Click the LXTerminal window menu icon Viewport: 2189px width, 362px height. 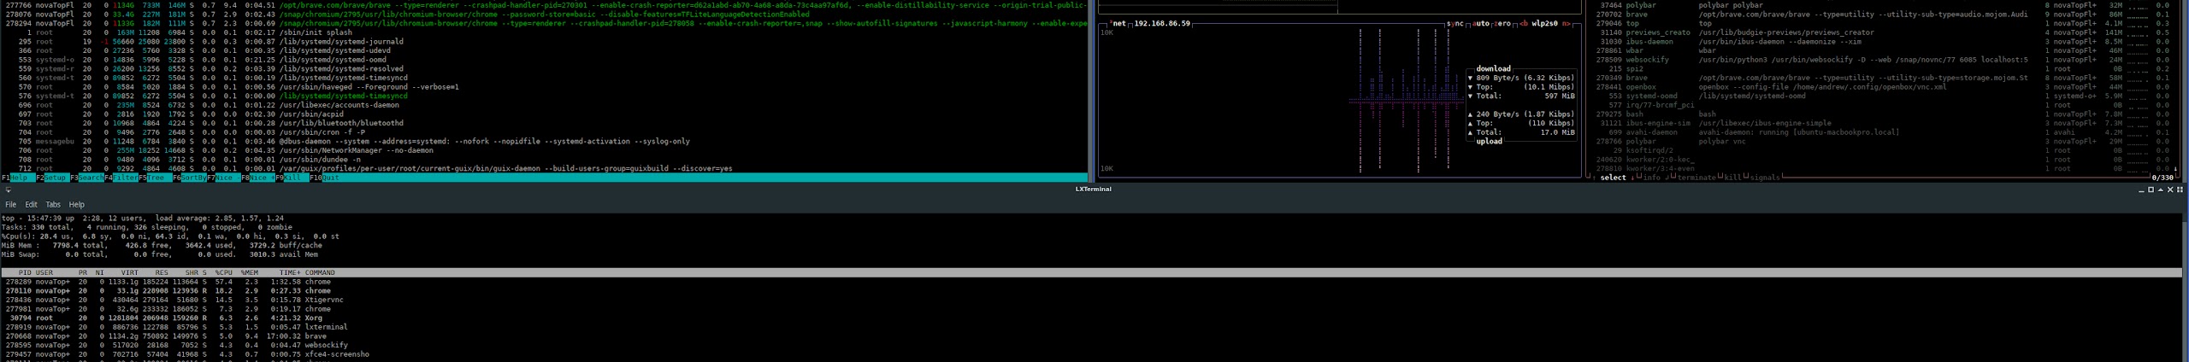point(8,190)
